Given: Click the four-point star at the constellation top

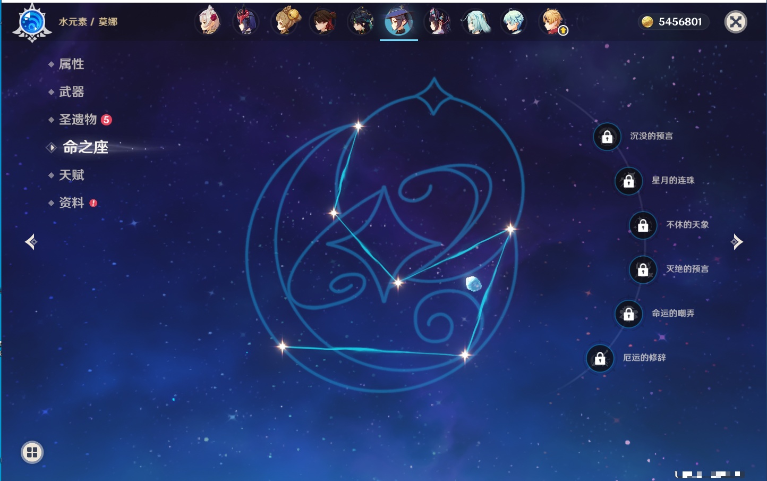Looking at the screenshot, I should click(434, 96).
